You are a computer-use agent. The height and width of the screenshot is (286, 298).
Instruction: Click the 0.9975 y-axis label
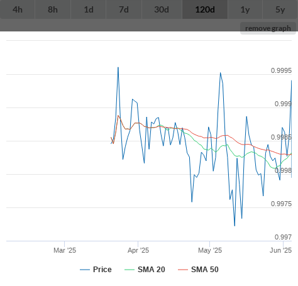[281, 204]
